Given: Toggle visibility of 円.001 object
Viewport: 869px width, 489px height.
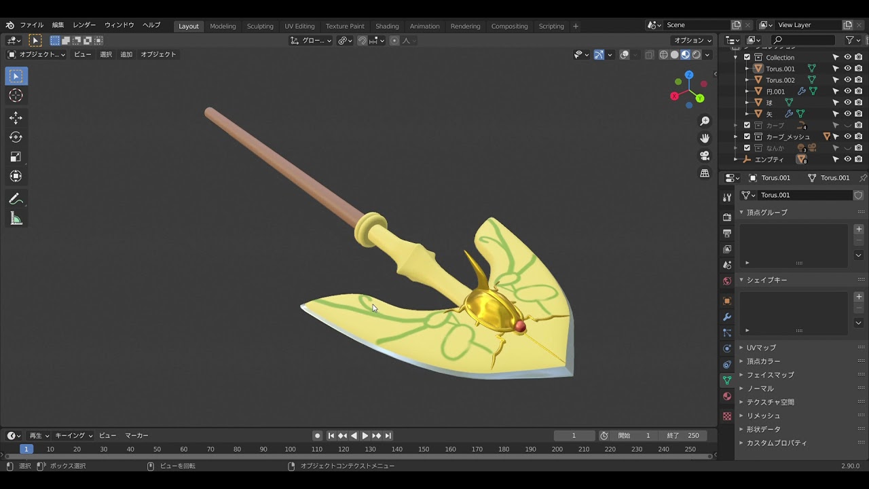Looking at the screenshot, I should click(847, 91).
